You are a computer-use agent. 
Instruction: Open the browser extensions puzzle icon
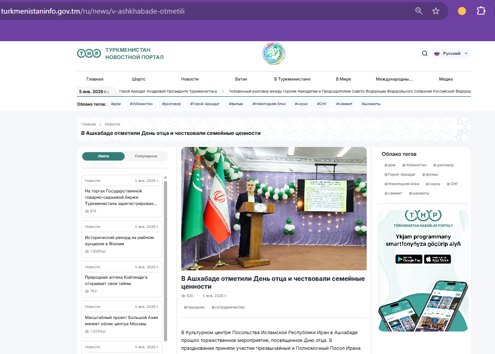pos(481,11)
